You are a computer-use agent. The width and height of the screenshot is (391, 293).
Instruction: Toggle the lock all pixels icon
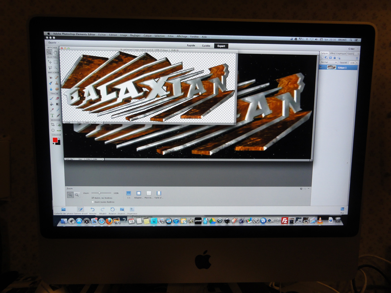tap(335, 58)
